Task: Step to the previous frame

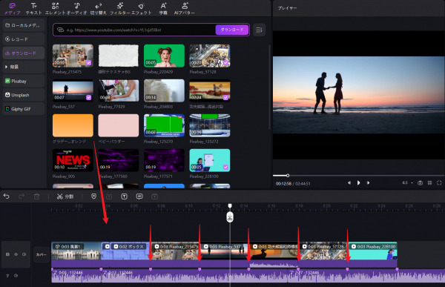Action: pos(349,183)
